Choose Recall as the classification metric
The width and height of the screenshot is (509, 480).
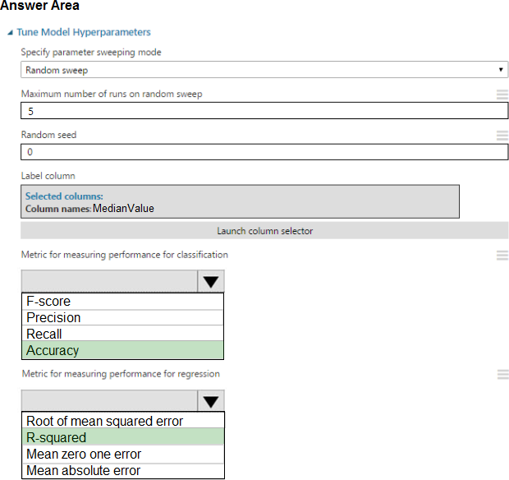tap(122, 335)
